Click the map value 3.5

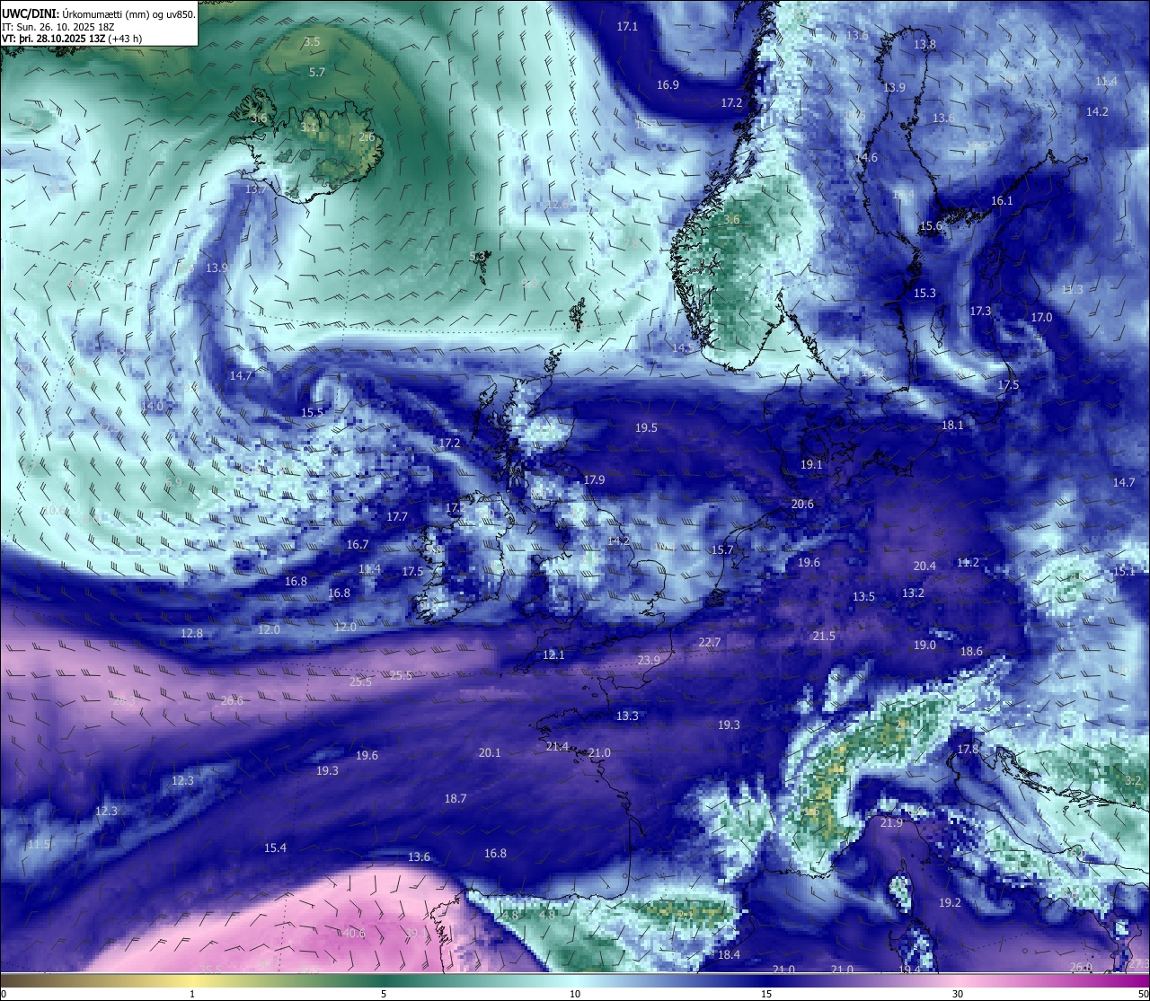pyautogui.click(x=312, y=42)
